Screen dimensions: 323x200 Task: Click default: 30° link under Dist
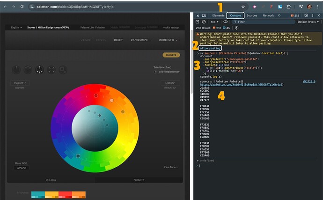[x=170, y=88]
